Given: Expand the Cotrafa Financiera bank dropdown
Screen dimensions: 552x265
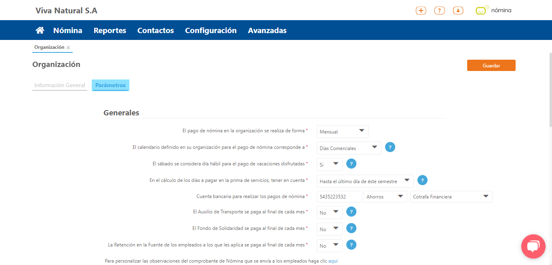Looking at the screenshot, I should pyautogui.click(x=451, y=197).
